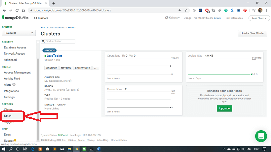Open volume control in system tray
The image size is (271, 152).
click(243, 149)
